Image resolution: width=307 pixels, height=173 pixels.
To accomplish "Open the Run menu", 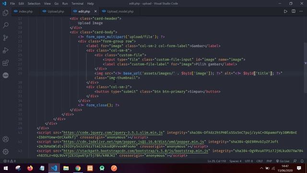I will coord(65,3).
